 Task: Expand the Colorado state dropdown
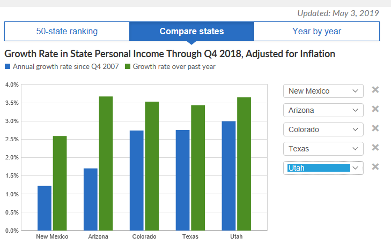[x=323, y=129]
